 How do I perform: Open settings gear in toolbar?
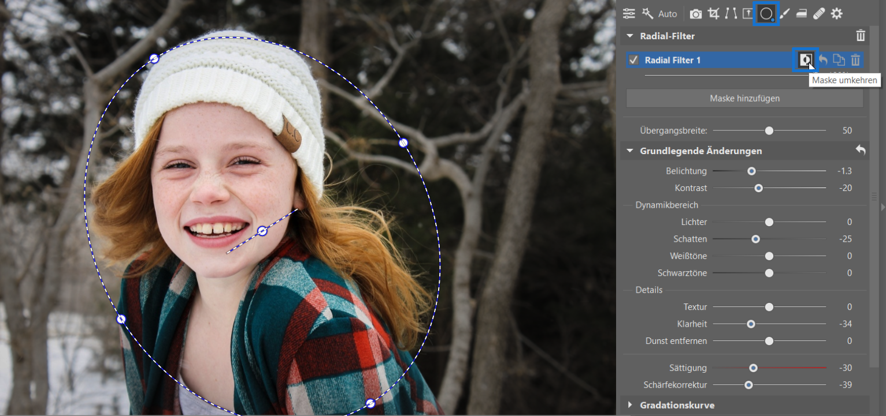[836, 14]
